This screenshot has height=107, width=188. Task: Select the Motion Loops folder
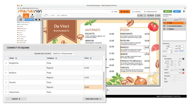tap(23, 41)
